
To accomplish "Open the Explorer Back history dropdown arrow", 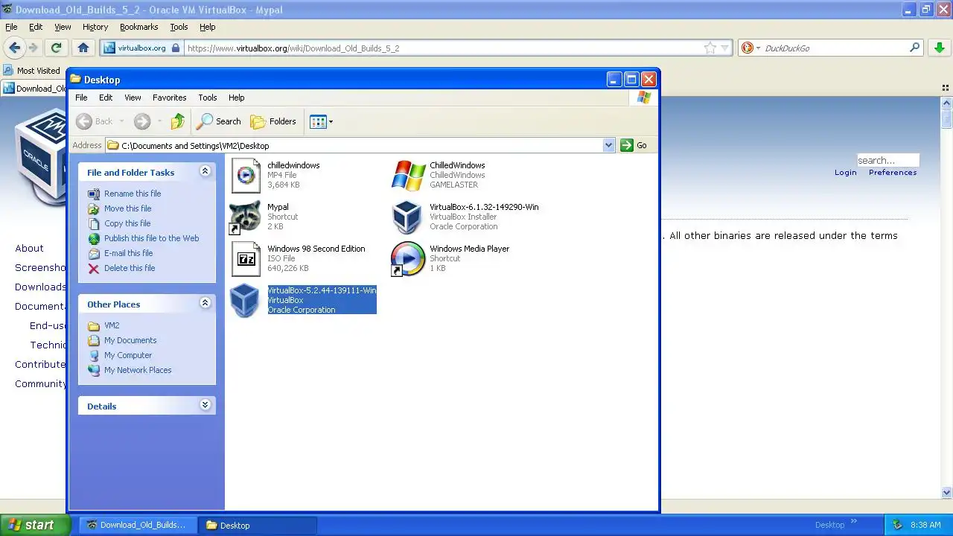I will [121, 121].
